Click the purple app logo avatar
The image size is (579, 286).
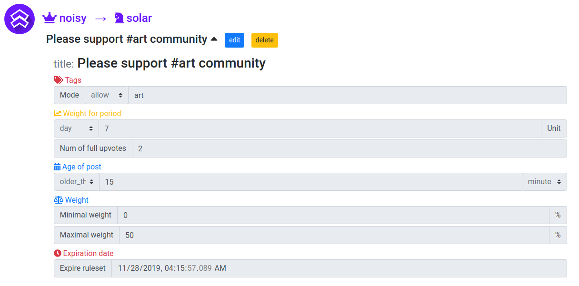click(x=20, y=19)
